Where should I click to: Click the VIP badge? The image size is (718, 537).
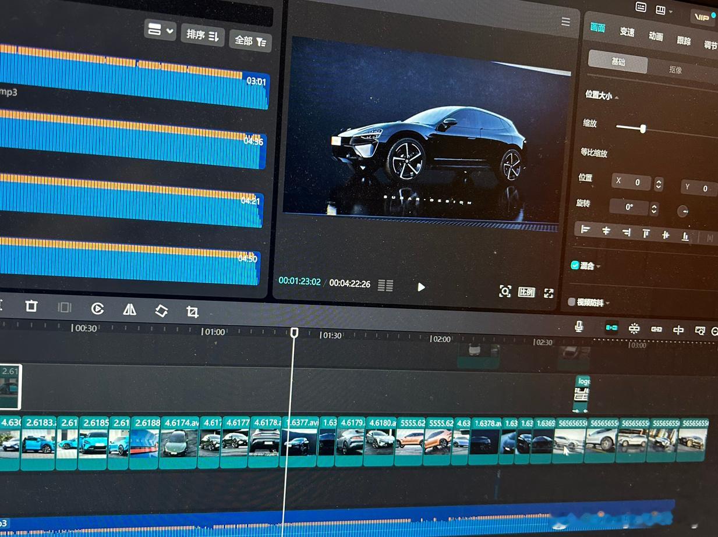tap(702, 17)
